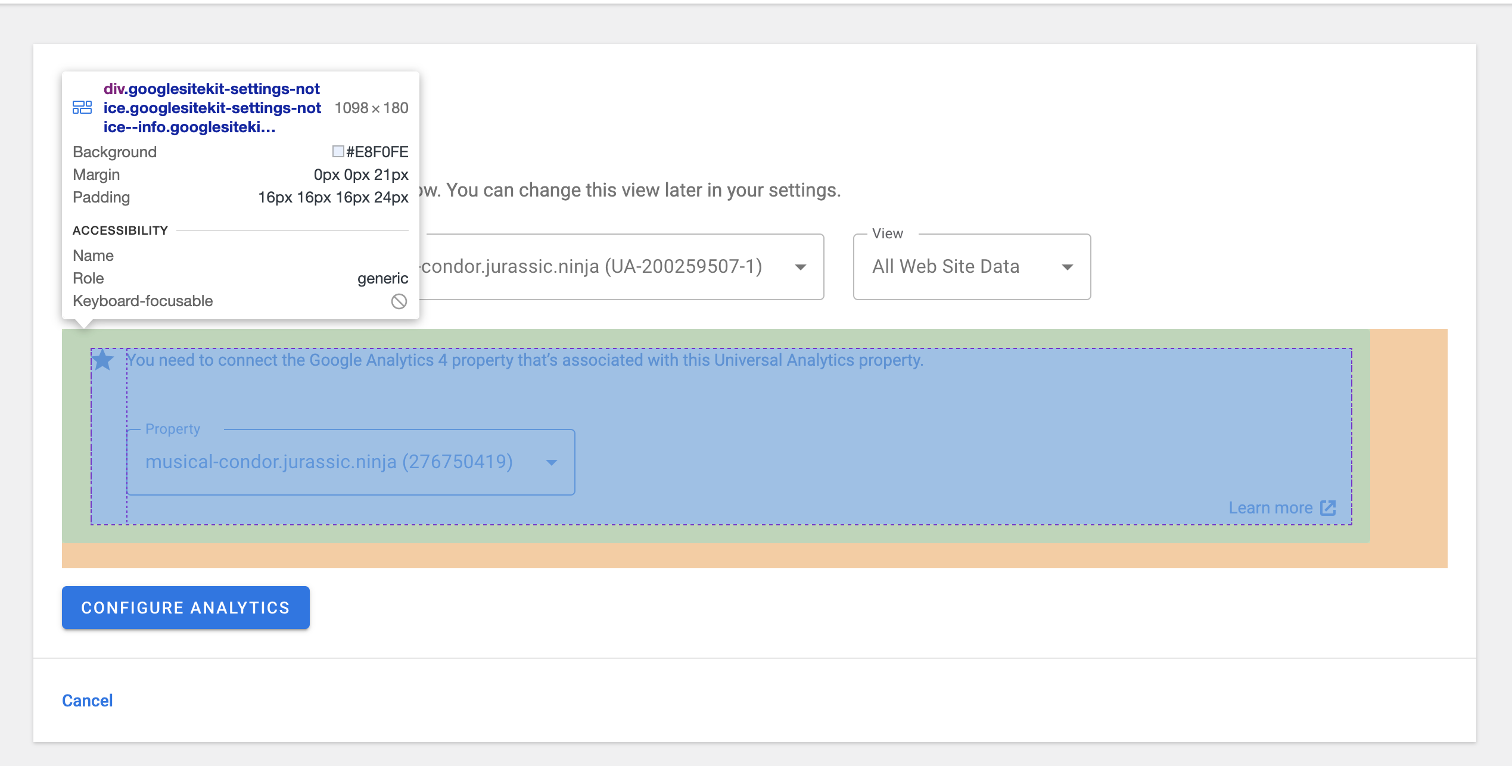Viewport: 1512px width, 766px height.
Task: Open the View dropdown showing All Web Site Data
Action: point(972,267)
